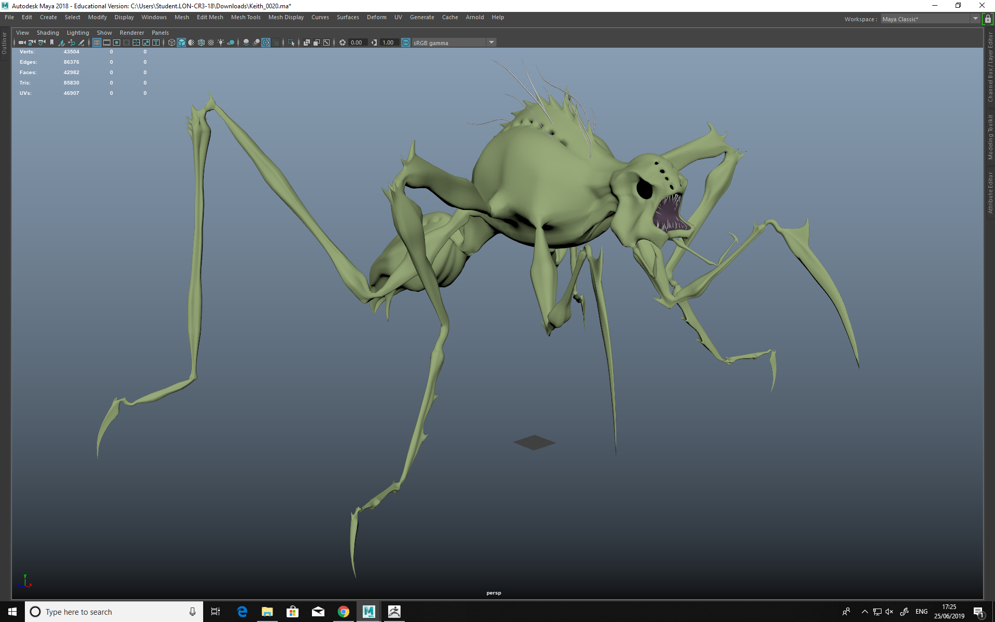Click the X-Ray icon
995x622 pixels.
point(307,43)
